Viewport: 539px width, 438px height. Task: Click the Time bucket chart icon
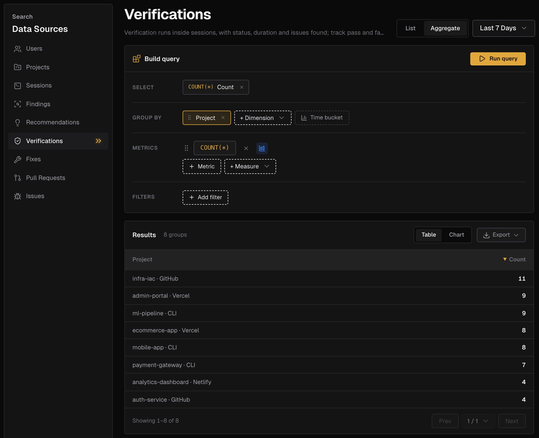(x=304, y=118)
